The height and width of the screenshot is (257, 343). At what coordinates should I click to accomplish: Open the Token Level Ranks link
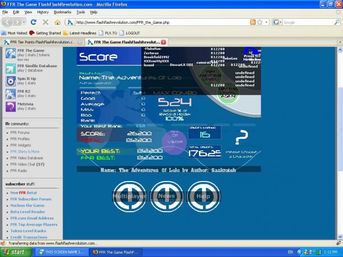(28, 231)
